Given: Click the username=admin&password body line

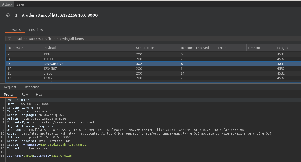Looking at the screenshot, I should [39, 156].
